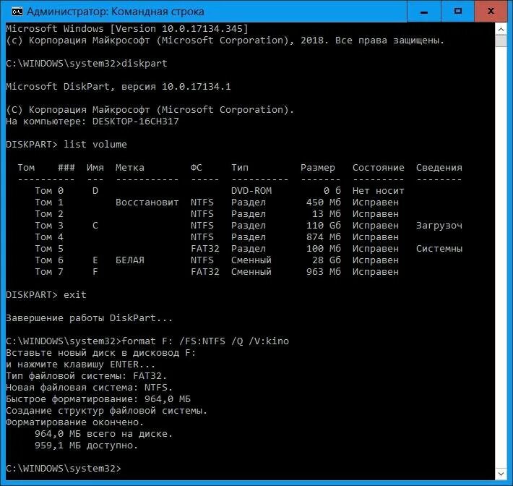
Task: Click the 'Состояние' column header
Action: click(378, 168)
